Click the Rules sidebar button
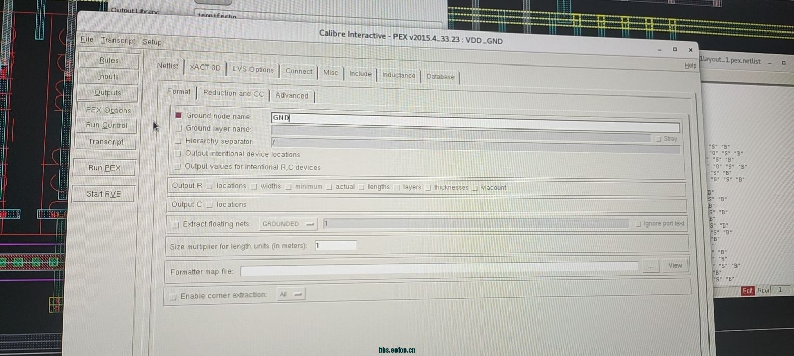Screen dimensions: 794x356 coord(108,60)
